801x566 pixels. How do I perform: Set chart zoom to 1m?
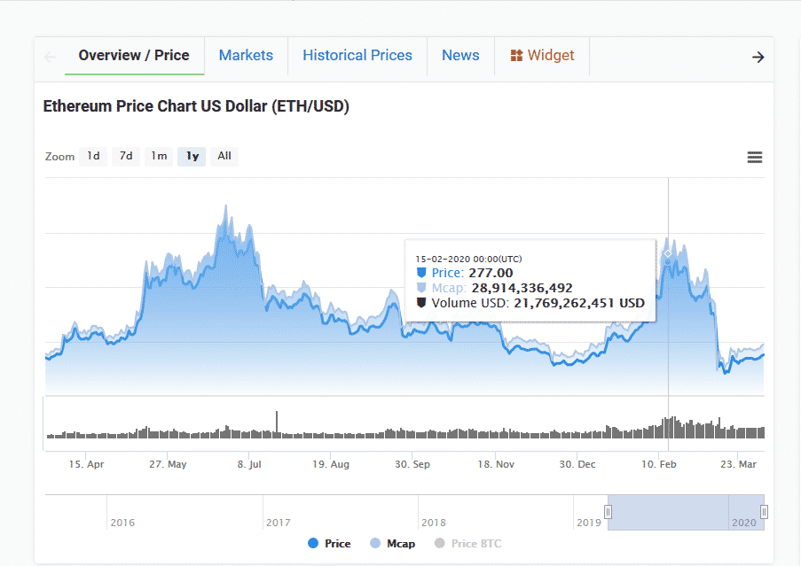pos(159,156)
